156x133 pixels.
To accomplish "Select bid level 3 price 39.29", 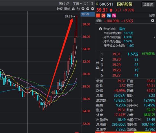I will click(116, 65).
